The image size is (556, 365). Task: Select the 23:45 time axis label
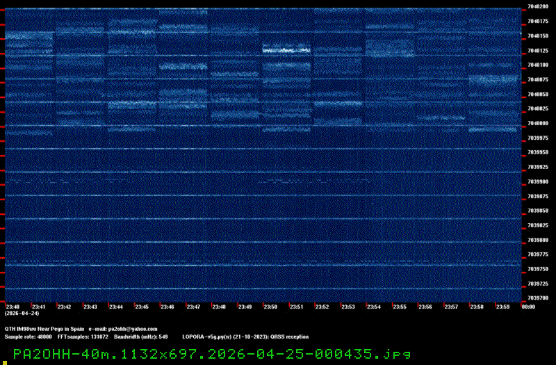142,307
